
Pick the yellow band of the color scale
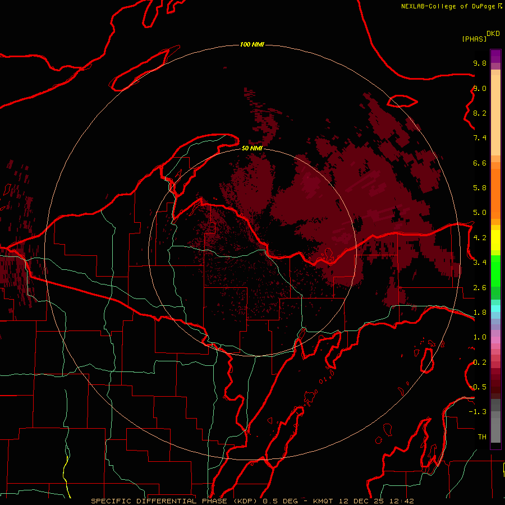[495, 240]
